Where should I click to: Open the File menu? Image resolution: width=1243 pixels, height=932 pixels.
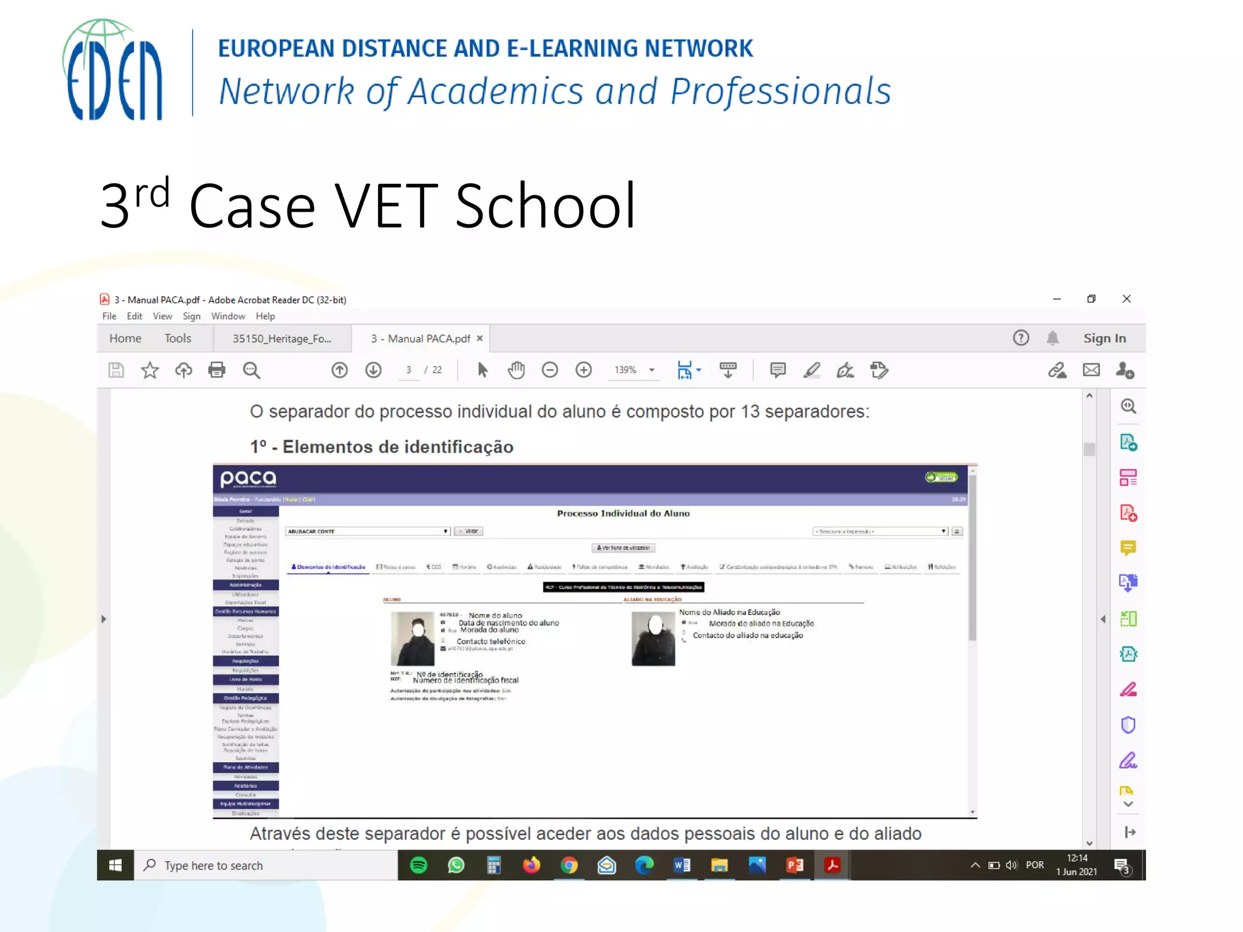pyautogui.click(x=109, y=316)
